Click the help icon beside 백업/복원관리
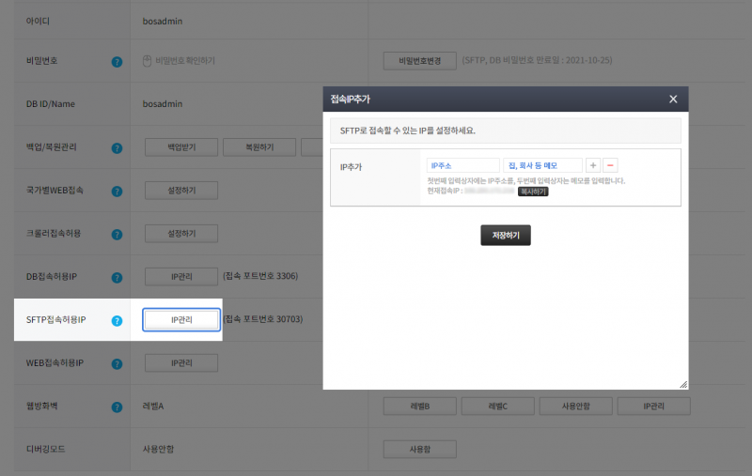 [x=117, y=148]
